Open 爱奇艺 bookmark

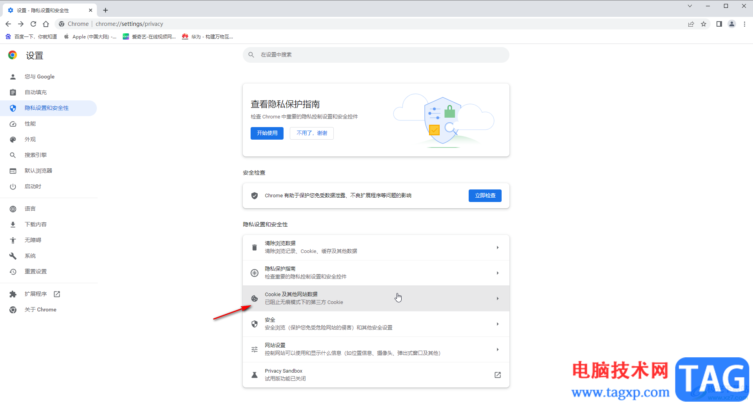pyautogui.click(x=149, y=36)
